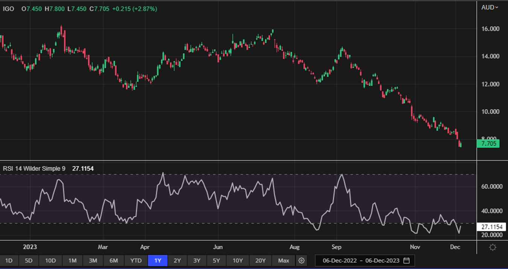The image size is (508, 269).
Task: Set chart range to 3M
Action: point(93,260)
